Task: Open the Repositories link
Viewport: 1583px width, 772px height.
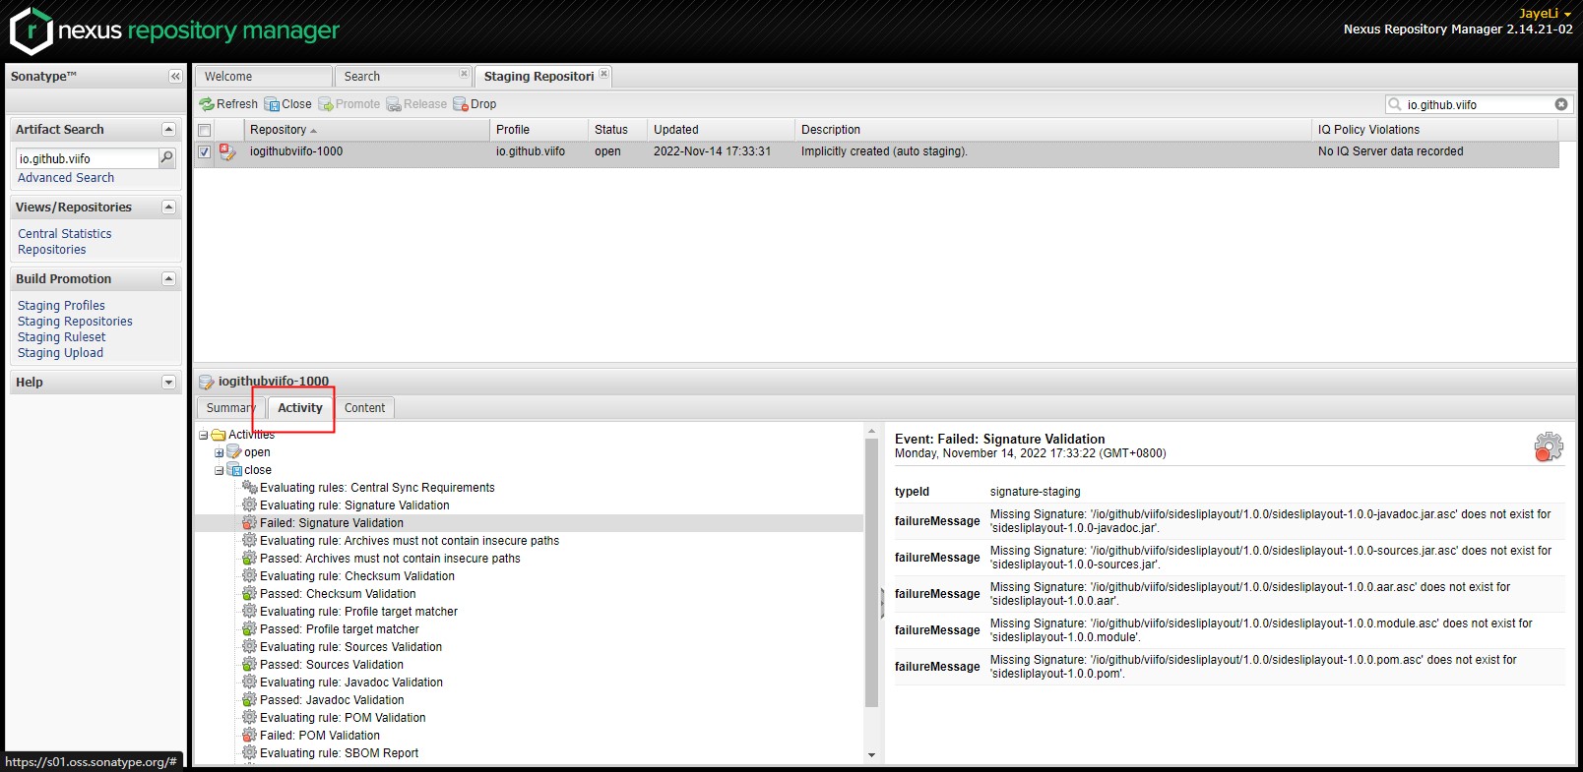Action: tap(52, 250)
